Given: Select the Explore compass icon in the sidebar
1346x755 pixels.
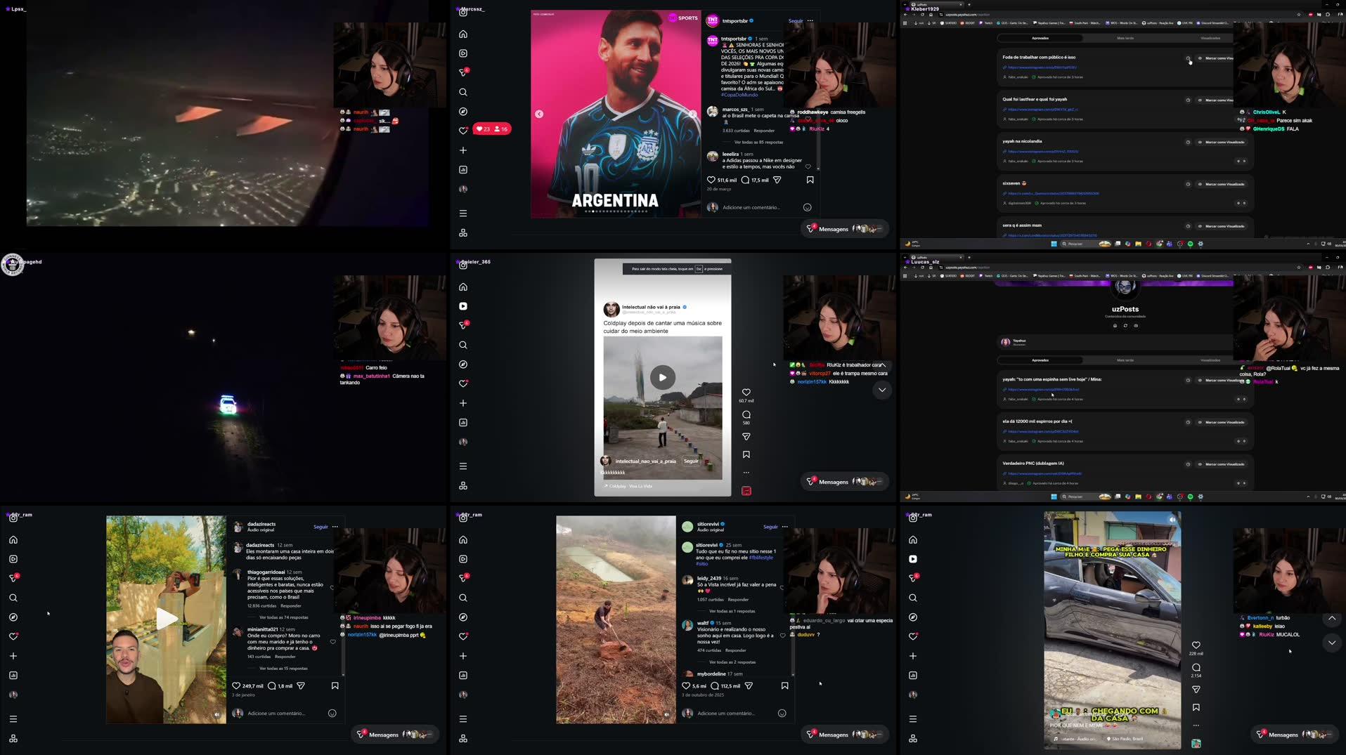Looking at the screenshot, I should coord(462,111).
